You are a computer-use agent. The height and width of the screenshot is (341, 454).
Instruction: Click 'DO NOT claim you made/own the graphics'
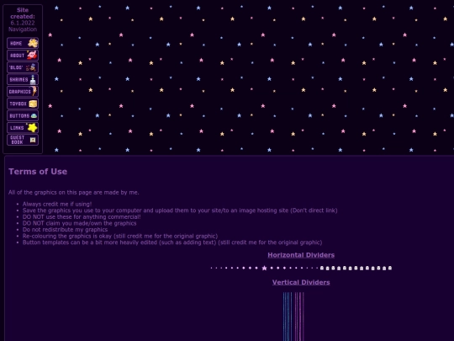pos(79,223)
